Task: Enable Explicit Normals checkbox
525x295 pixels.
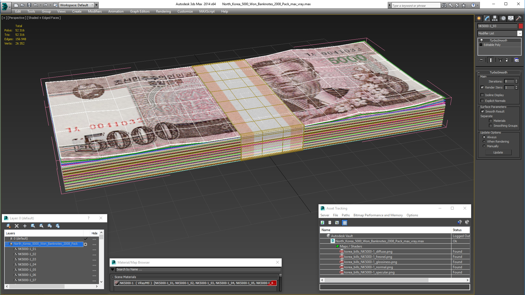Action: [482, 101]
